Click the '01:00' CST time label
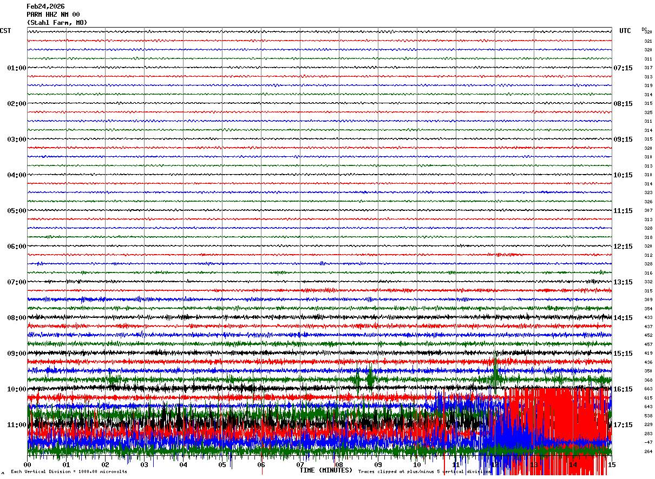655x479 pixels. [x=17, y=68]
